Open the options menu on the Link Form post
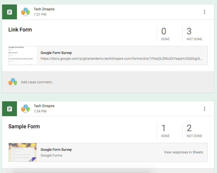The width and height of the screenshot is (217, 173). pyautogui.click(x=204, y=12)
